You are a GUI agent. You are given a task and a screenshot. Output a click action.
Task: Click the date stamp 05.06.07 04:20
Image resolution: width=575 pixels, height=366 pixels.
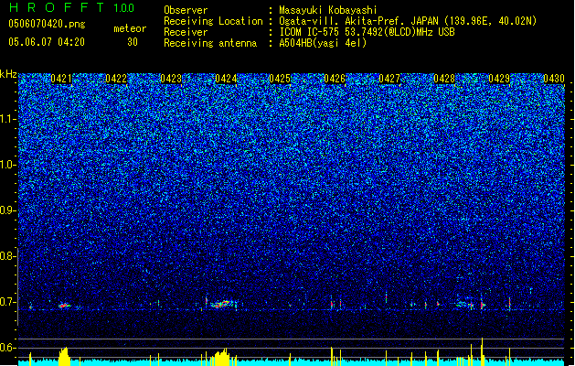47,42
